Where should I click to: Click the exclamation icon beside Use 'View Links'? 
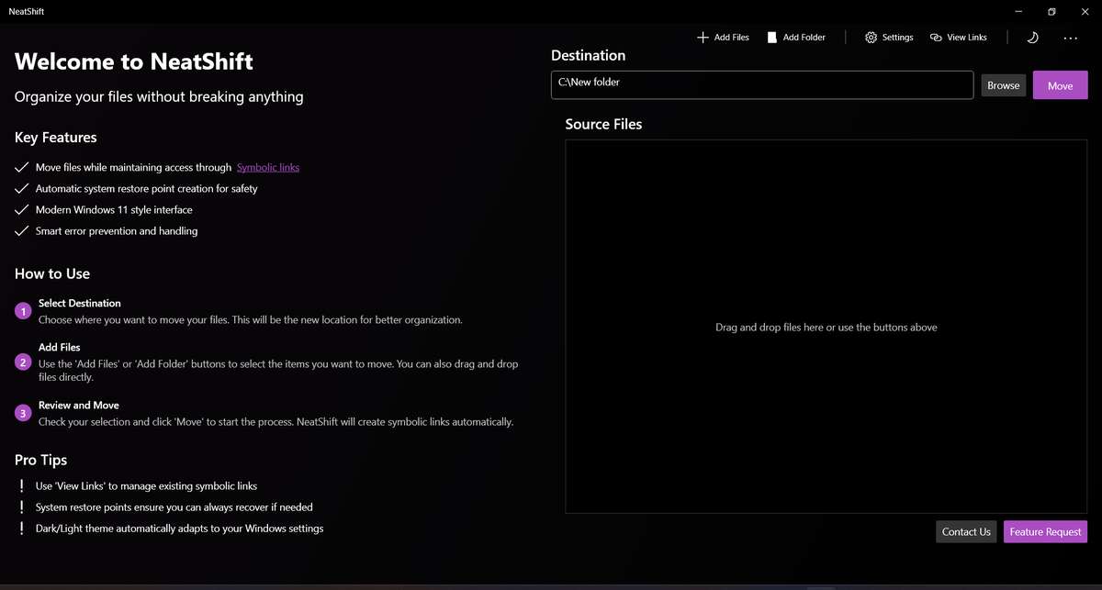pyautogui.click(x=22, y=486)
